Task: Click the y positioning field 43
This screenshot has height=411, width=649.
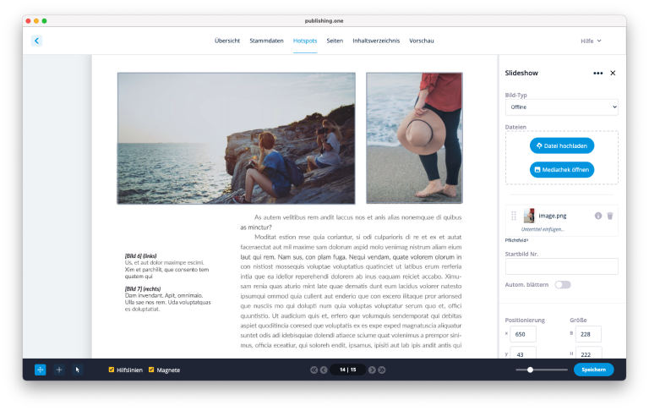Action: click(523, 353)
